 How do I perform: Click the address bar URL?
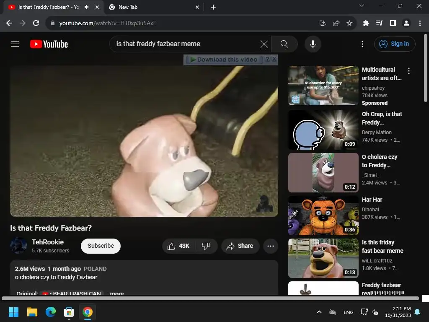point(108,23)
